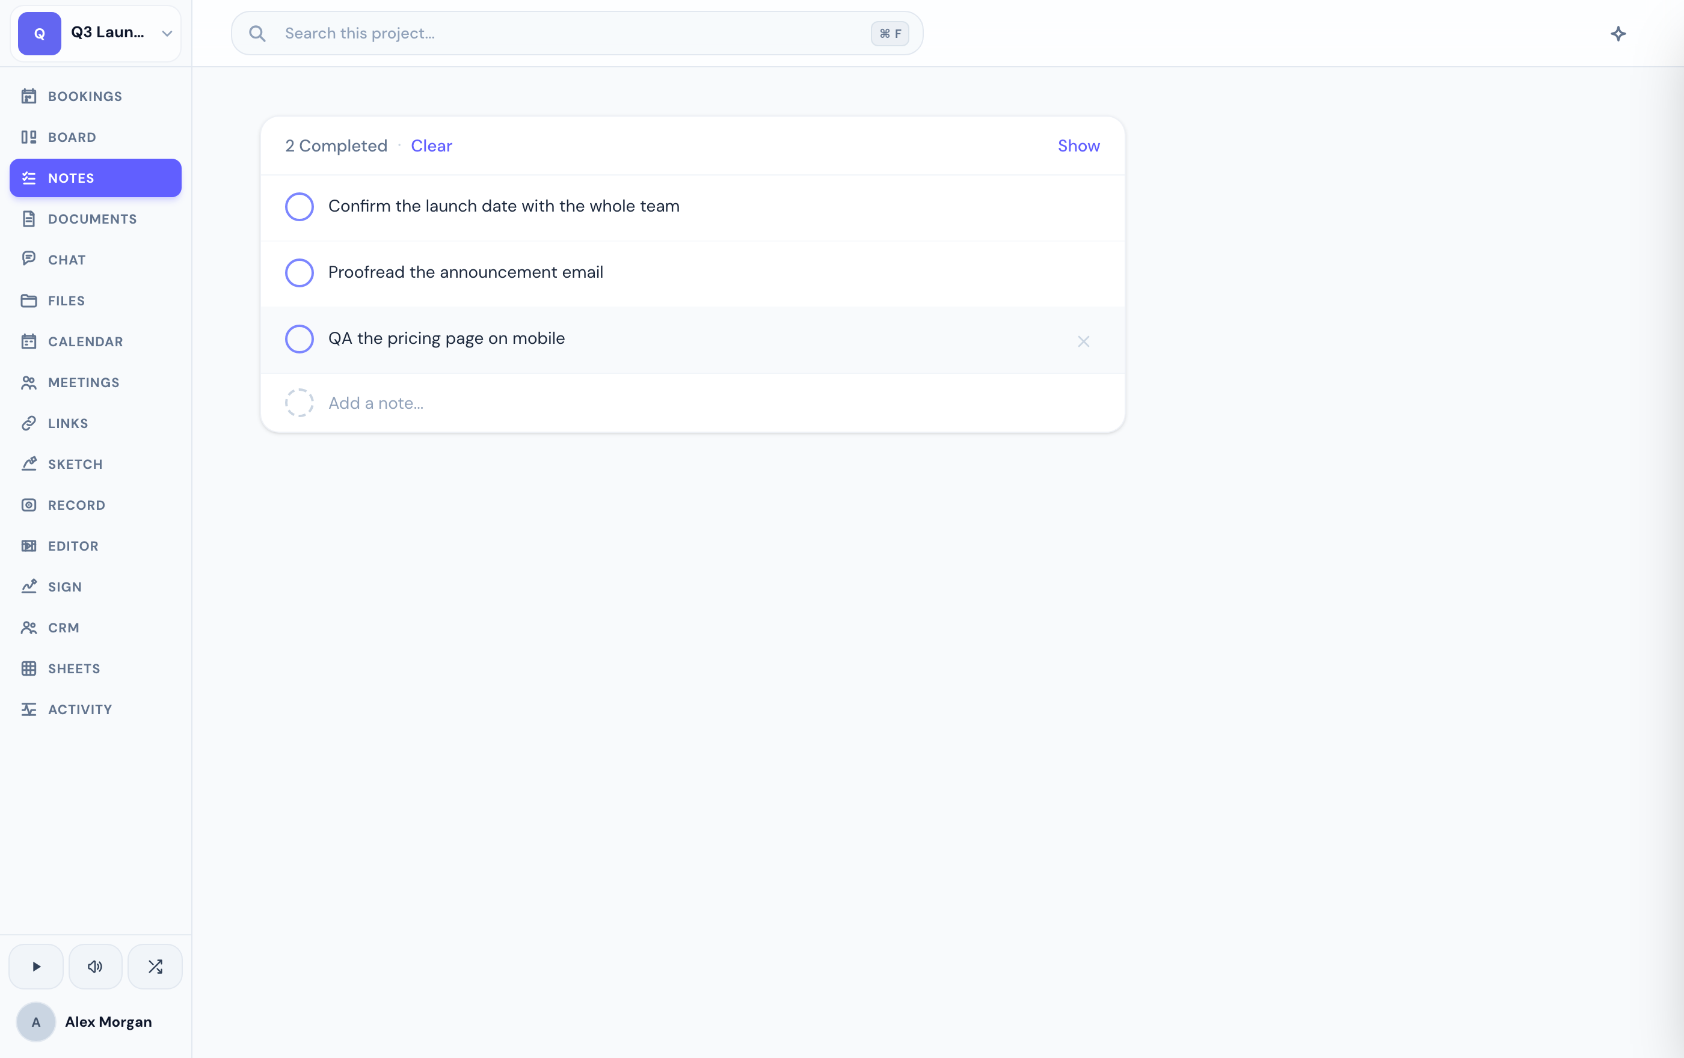This screenshot has width=1684, height=1058.
Task: Open Documents via its page icon
Action: [x=29, y=219]
